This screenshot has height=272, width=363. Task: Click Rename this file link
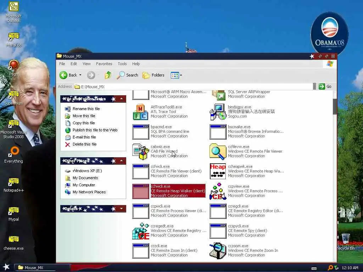click(x=86, y=109)
